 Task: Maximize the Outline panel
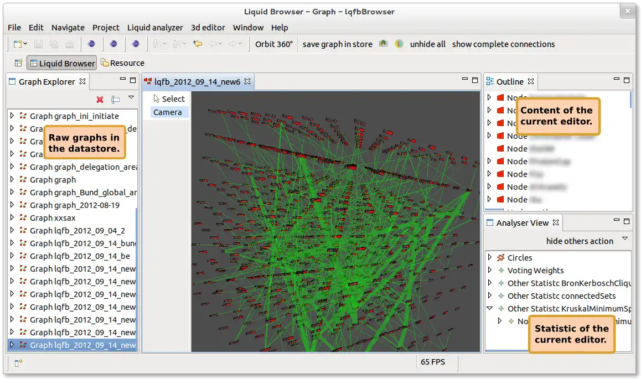(x=626, y=80)
